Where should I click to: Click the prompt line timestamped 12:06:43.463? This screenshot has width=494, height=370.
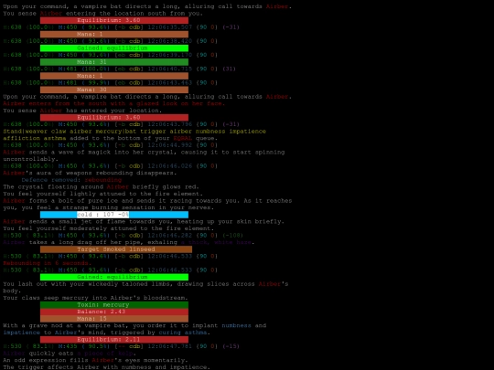pos(111,82)
